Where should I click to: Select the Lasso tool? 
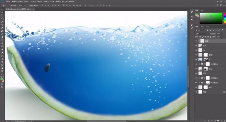pos(2,19)
